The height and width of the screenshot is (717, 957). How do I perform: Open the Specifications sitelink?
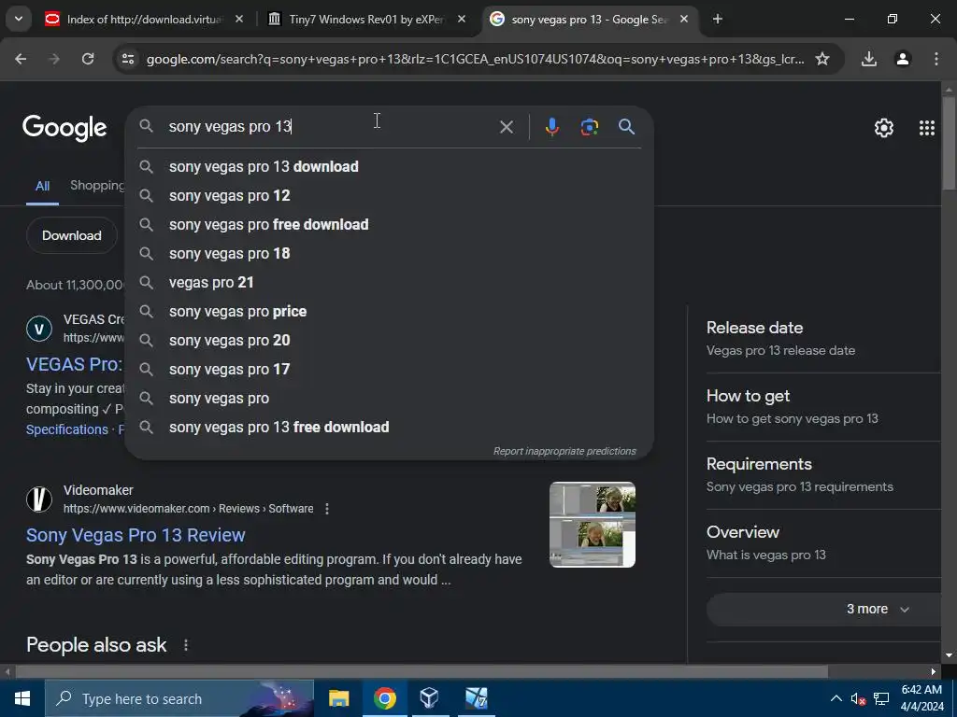(x=67, y=429)
